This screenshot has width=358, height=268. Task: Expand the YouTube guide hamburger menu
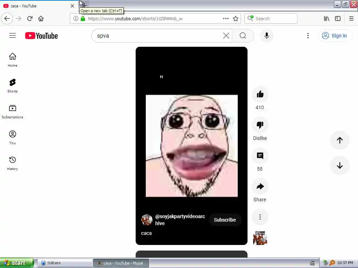(13, 36)
